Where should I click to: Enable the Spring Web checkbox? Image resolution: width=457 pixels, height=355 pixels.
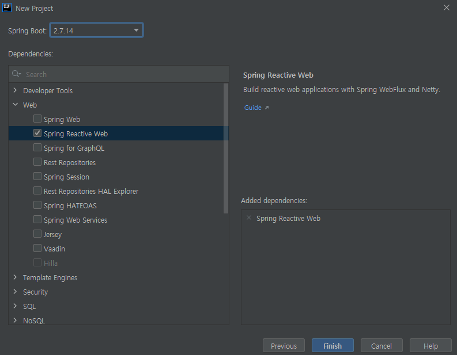[37, 119]
